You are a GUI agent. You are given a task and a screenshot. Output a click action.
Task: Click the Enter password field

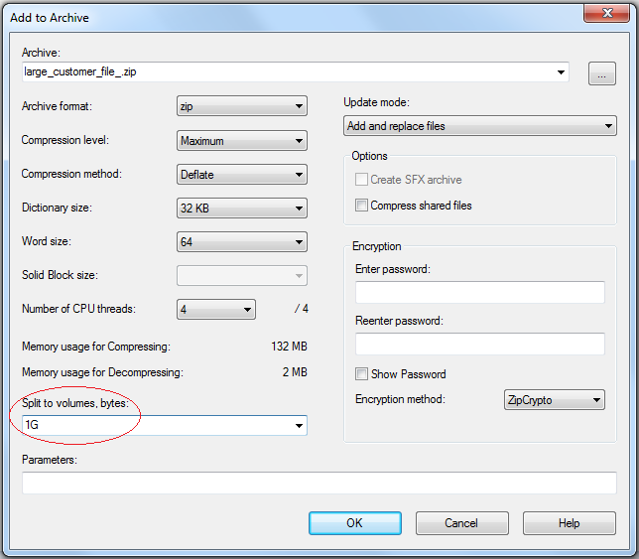479,292
